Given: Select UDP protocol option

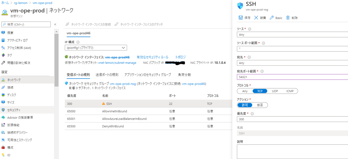Looking at the screenshot, I should tap(275, 91).
